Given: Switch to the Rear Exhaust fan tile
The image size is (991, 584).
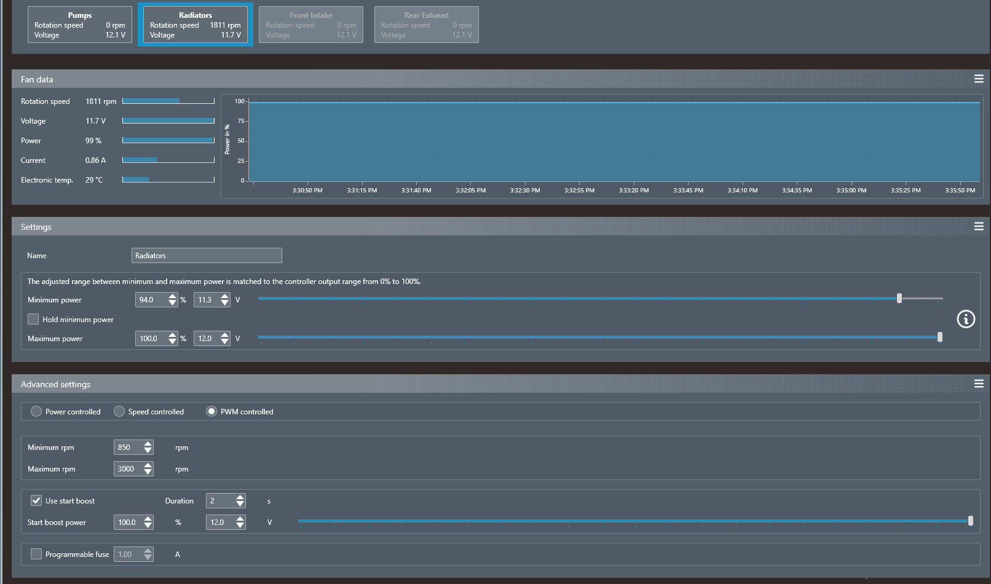Looking at the screenshot, I should (x=426, y=25).
